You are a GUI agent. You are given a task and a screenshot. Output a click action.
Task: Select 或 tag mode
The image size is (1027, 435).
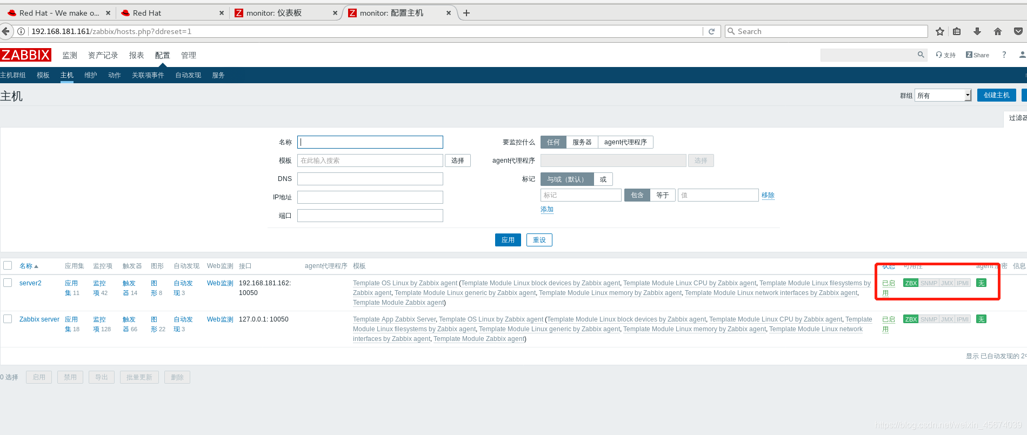(603, 179)
